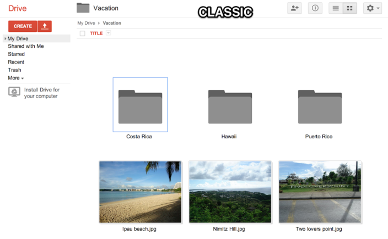Click the share add-person icon
388x239 pixels.
click(x=295, y=8)
